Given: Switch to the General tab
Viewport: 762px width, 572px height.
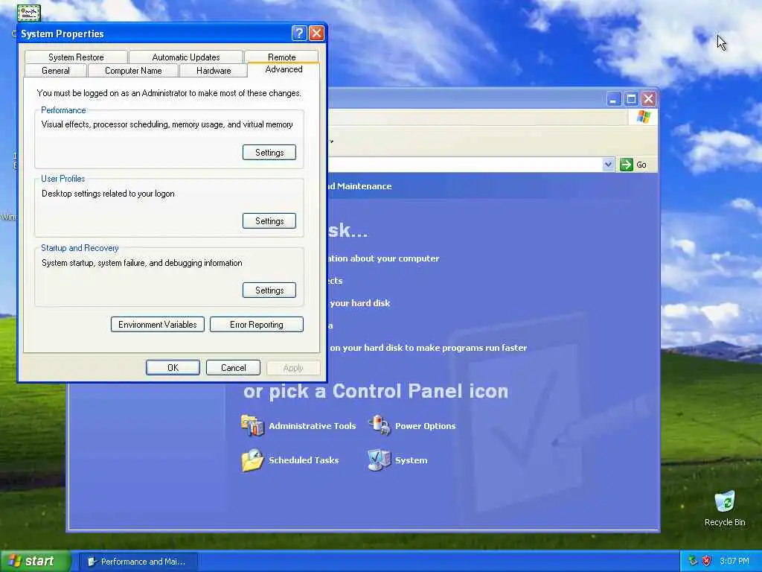Looking at the screenshot, I should pyautogui.click(x=55, y=71).
